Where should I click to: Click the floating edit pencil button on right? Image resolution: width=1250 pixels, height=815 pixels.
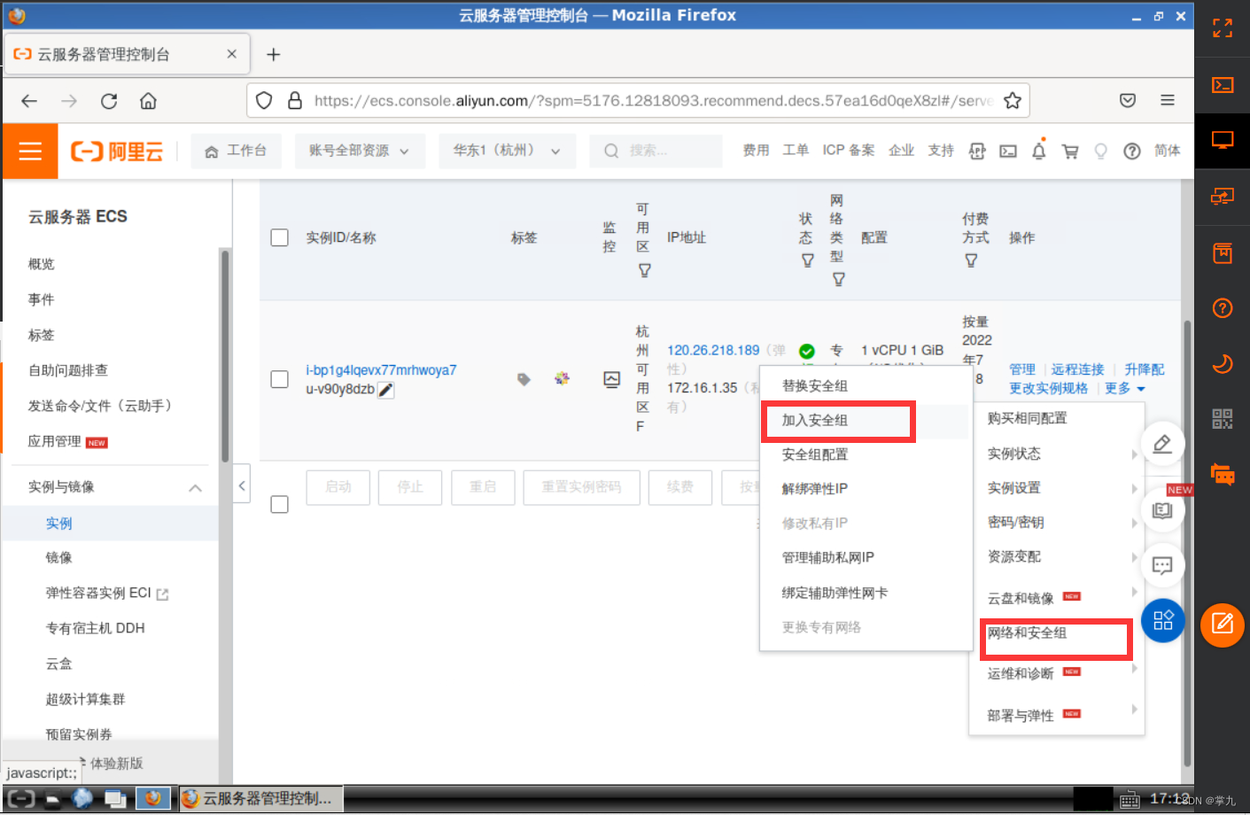click(x=1162, y=444)
